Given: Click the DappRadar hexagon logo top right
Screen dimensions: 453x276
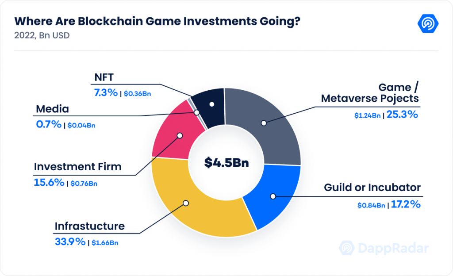Looking at the screenshot, I should (428, 23).
